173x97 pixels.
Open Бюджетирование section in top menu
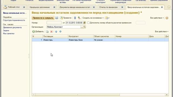coord(46,1)
